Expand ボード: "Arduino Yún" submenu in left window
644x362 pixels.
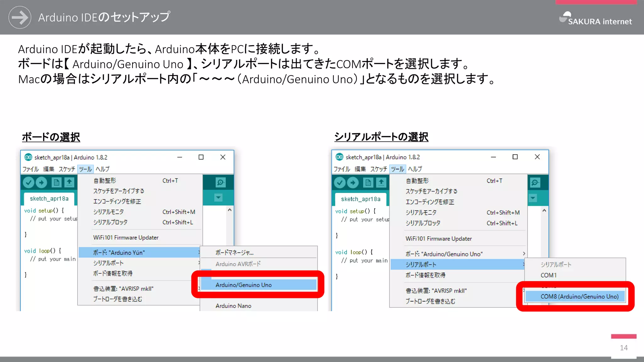pyautogui.click(x=139, y=252)
